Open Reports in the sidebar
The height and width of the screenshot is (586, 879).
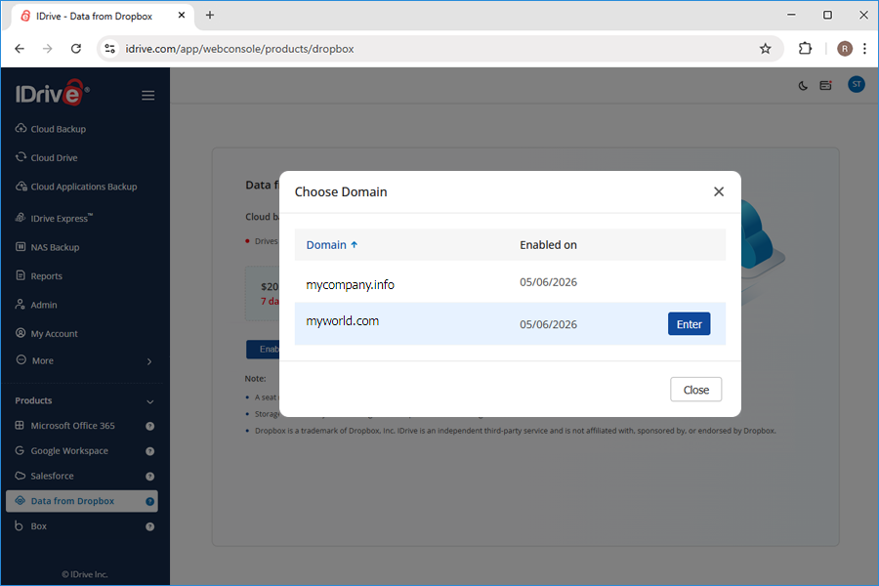tap(46, 275)
